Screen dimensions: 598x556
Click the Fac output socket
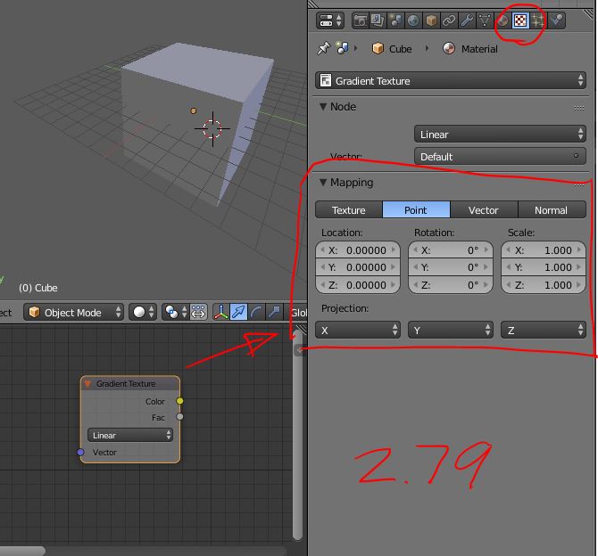pyautogui.click(x=179, y=417)
